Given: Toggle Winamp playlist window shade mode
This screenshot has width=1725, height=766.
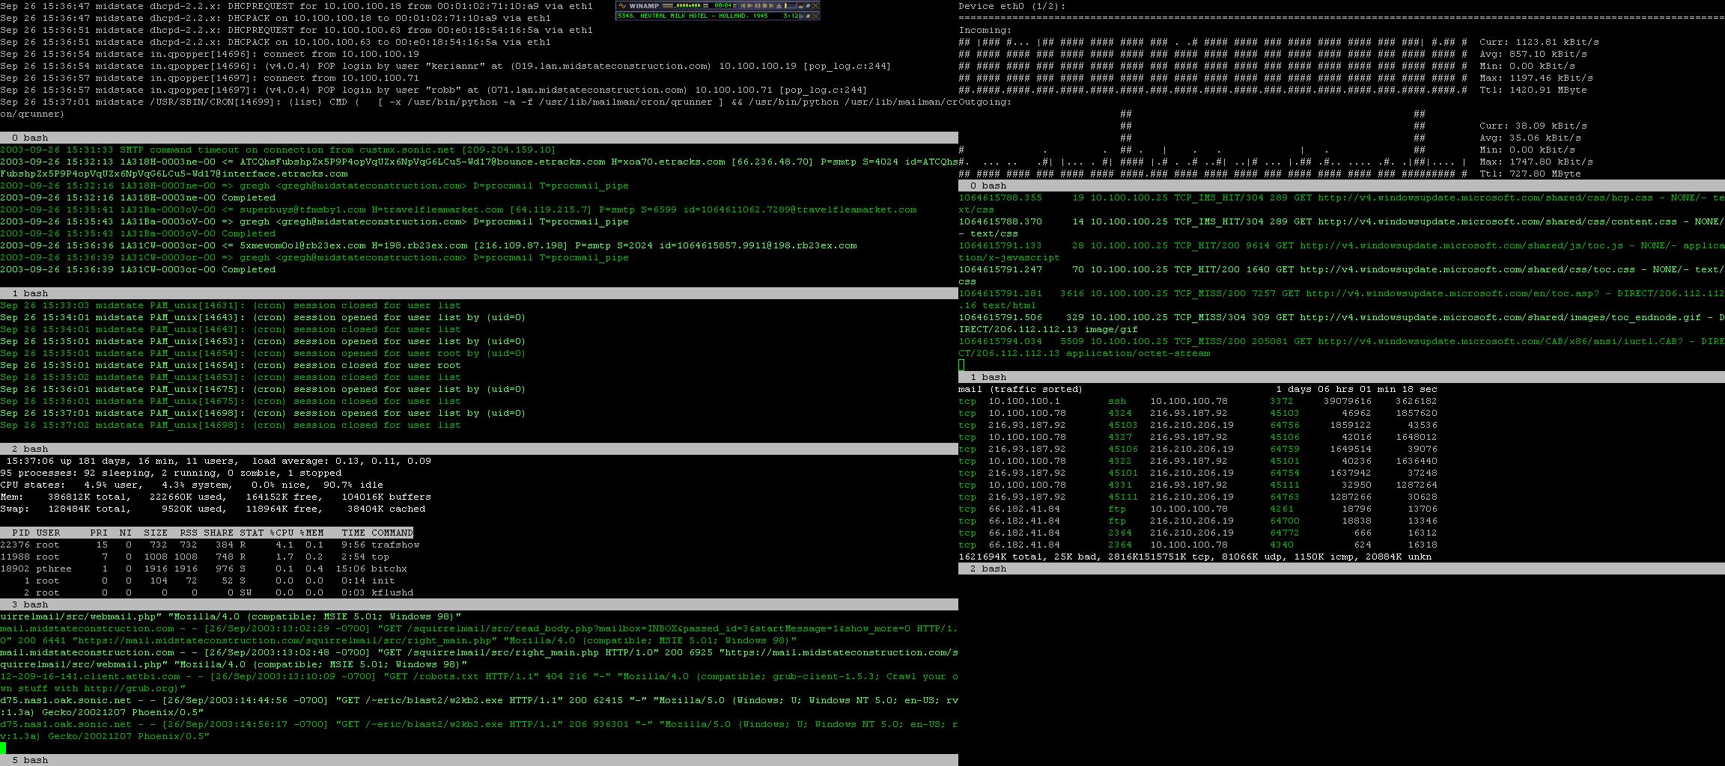Looking at the screenshot, I should point(808,16).
